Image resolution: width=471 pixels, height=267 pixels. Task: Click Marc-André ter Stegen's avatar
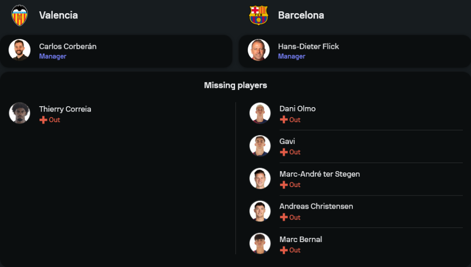[260, 179]
